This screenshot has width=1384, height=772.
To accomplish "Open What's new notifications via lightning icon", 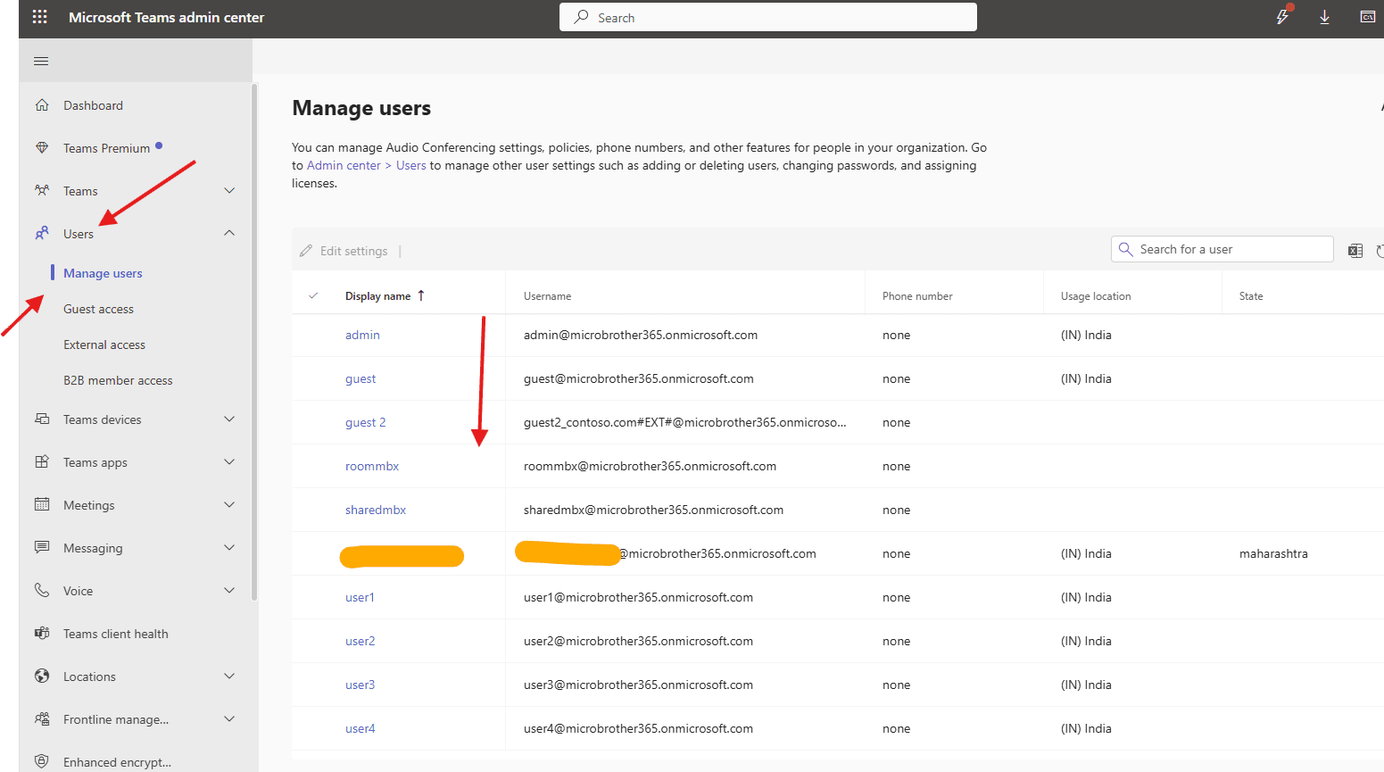I will [x=1282, y=16].
